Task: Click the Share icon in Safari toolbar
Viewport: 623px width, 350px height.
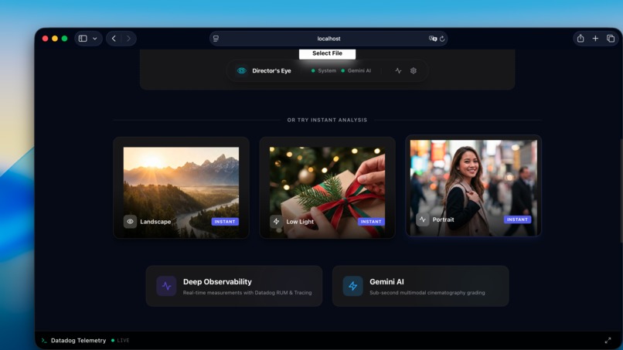Action: (580, 38)
